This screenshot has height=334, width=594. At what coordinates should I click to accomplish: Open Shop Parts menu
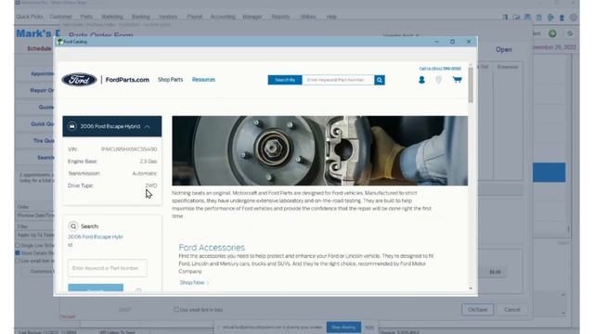coord(170,80)
